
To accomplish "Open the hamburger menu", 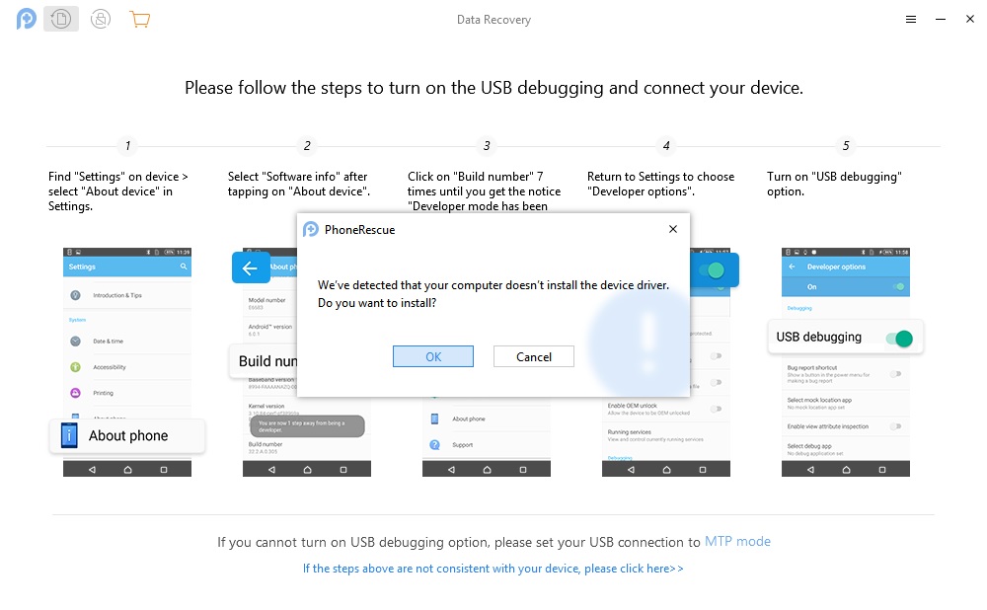I will tap(911, 20).
